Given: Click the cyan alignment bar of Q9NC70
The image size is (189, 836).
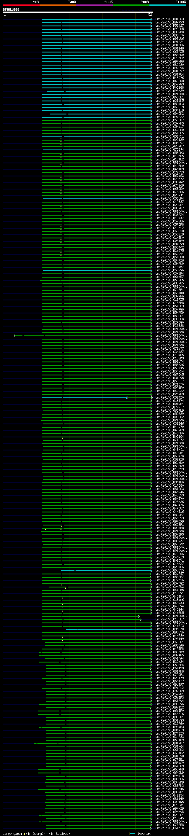Looking at the screenshot, I should (x=109, y=630).
